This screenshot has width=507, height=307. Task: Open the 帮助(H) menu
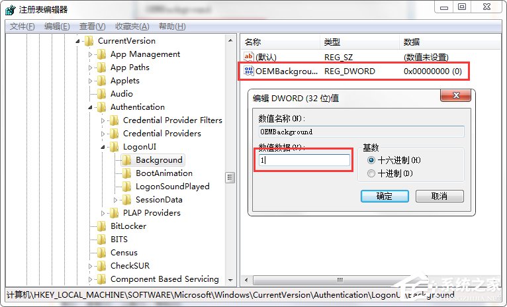[172, 26]
